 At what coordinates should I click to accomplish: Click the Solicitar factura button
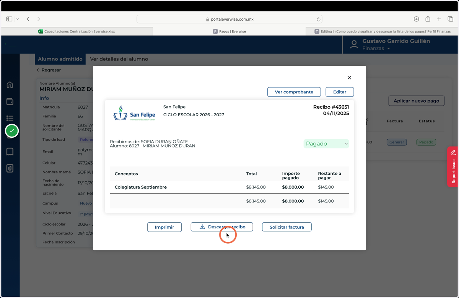click(287, 227)
